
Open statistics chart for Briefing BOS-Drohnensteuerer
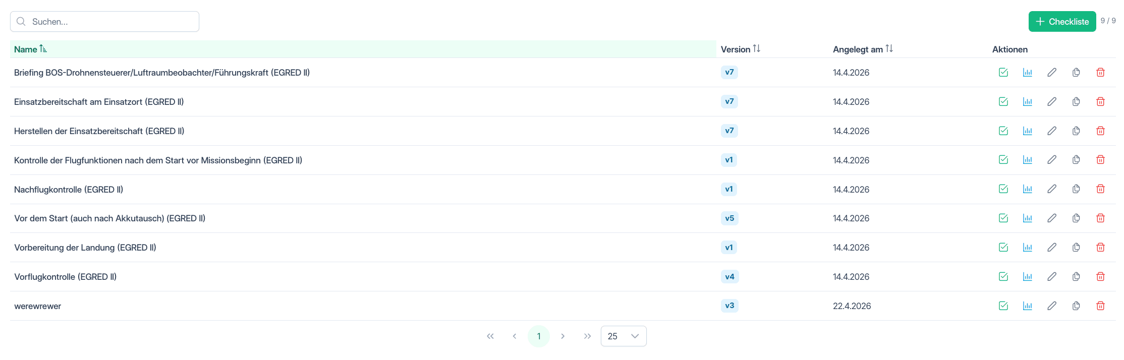[x=1027, y=72]
